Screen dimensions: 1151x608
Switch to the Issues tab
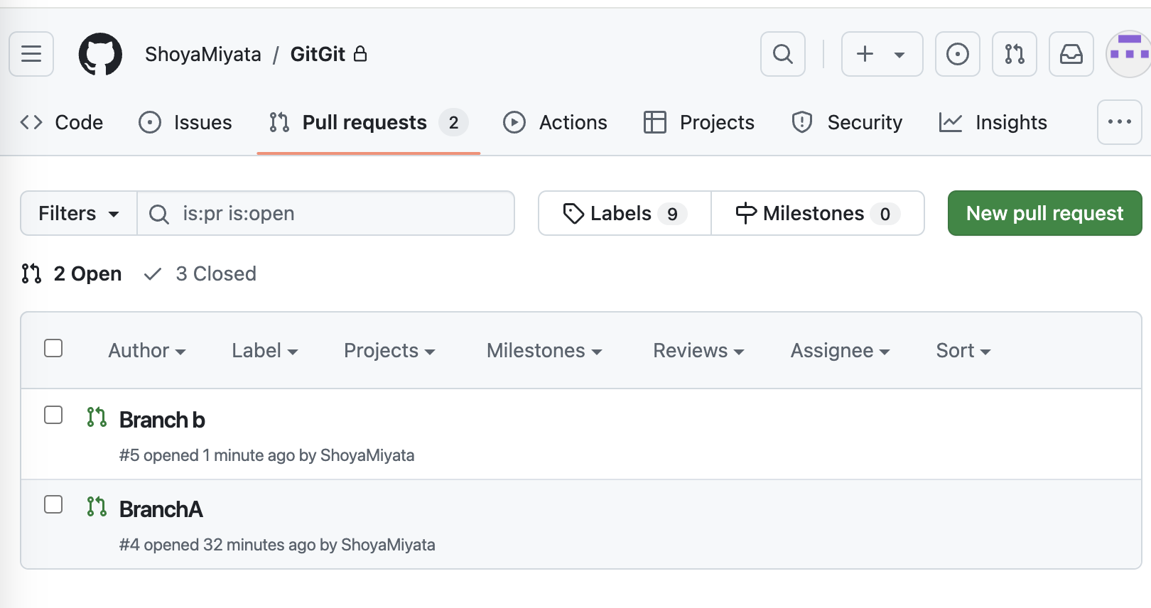pos(185,123)
